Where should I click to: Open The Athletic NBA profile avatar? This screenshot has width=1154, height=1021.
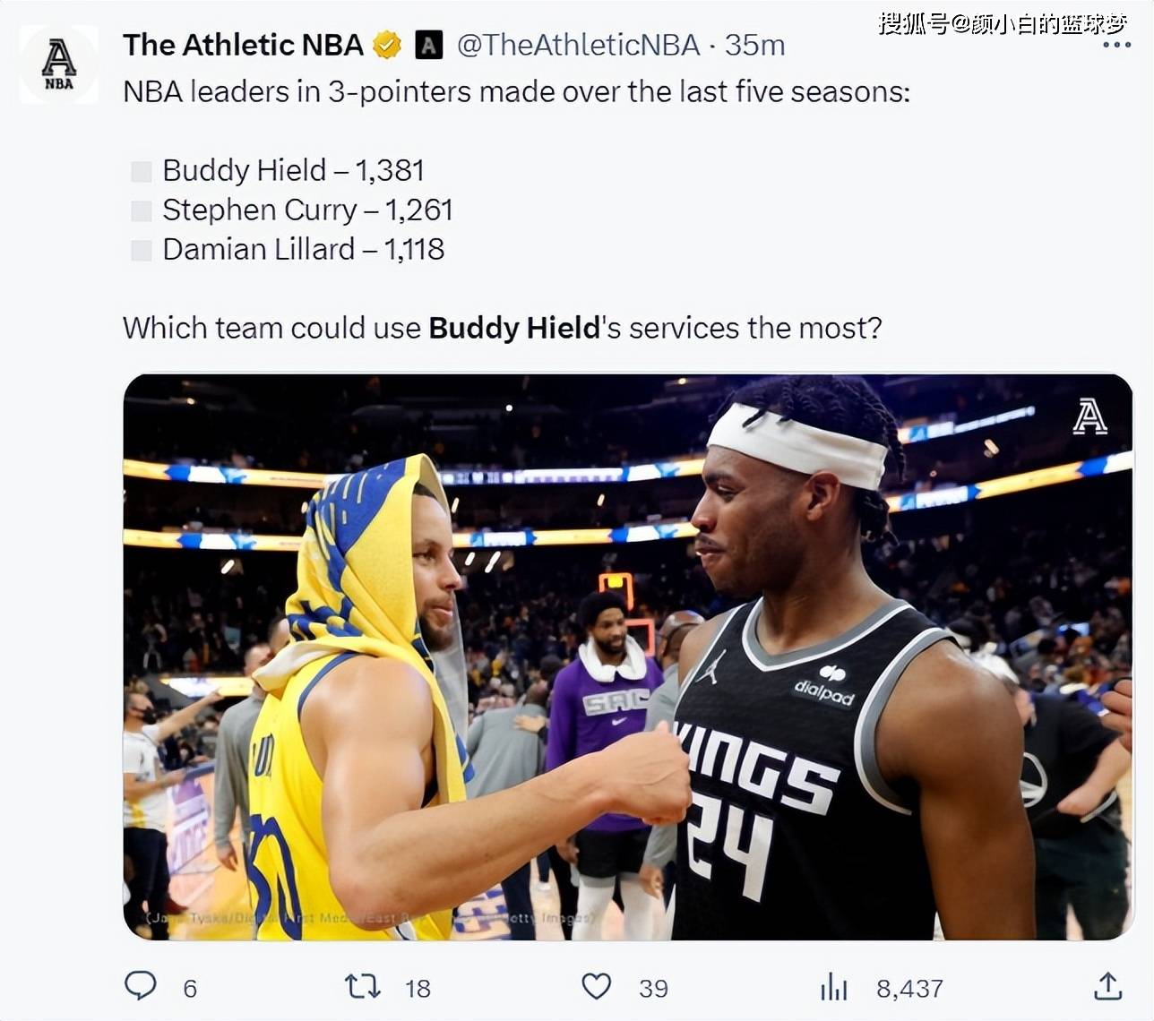59,64
